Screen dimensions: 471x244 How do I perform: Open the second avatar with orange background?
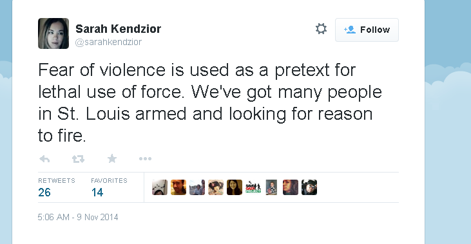(178, 187)
